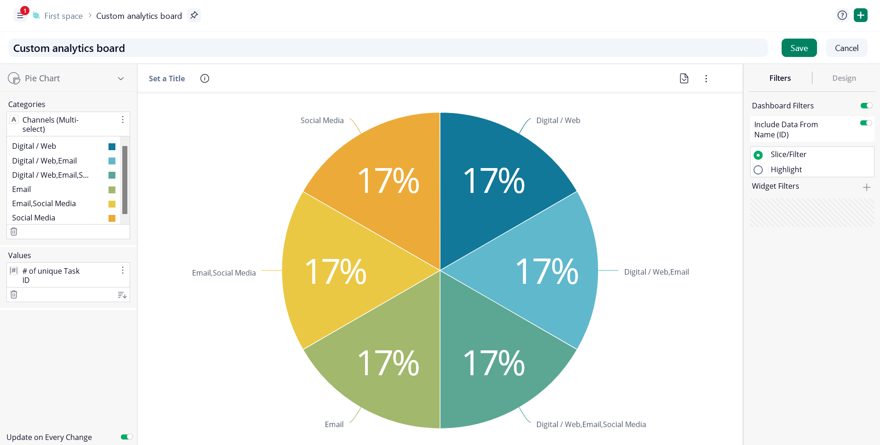This screenshot has height=445, width=880.
Task: Toggle Dashboard Filters switch
Action: (866, 106)
